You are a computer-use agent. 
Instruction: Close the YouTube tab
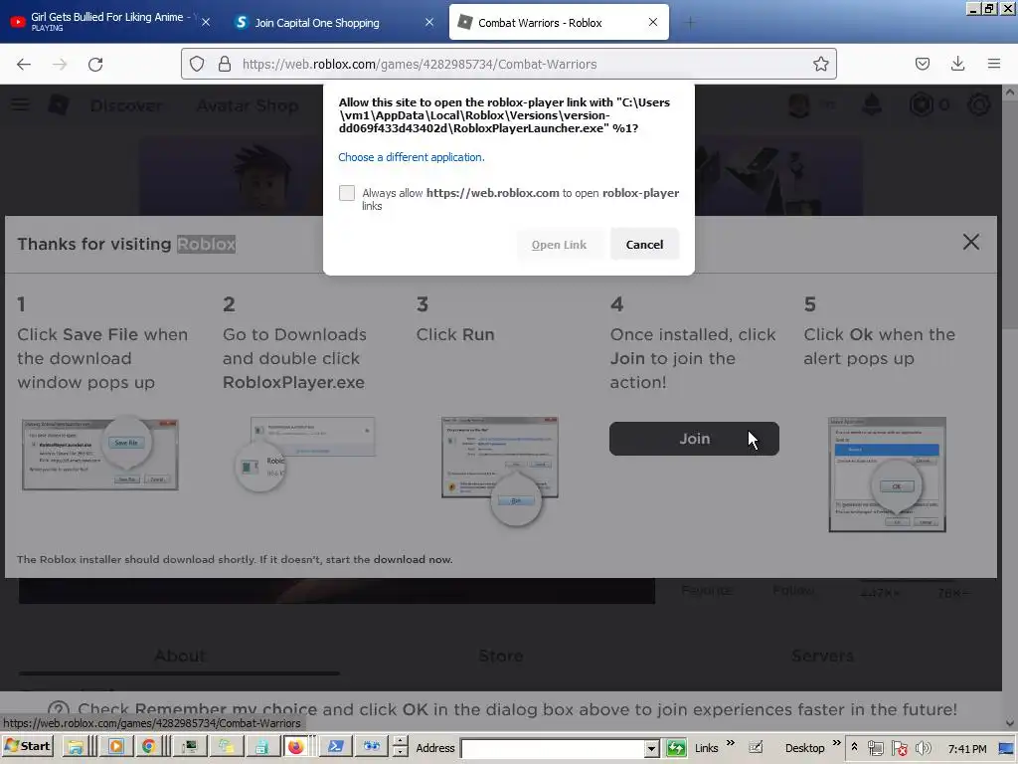206,22
